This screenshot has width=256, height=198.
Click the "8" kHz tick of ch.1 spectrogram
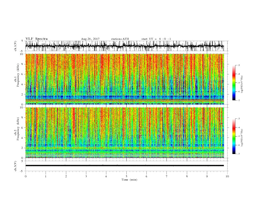(x=22, y=64)
